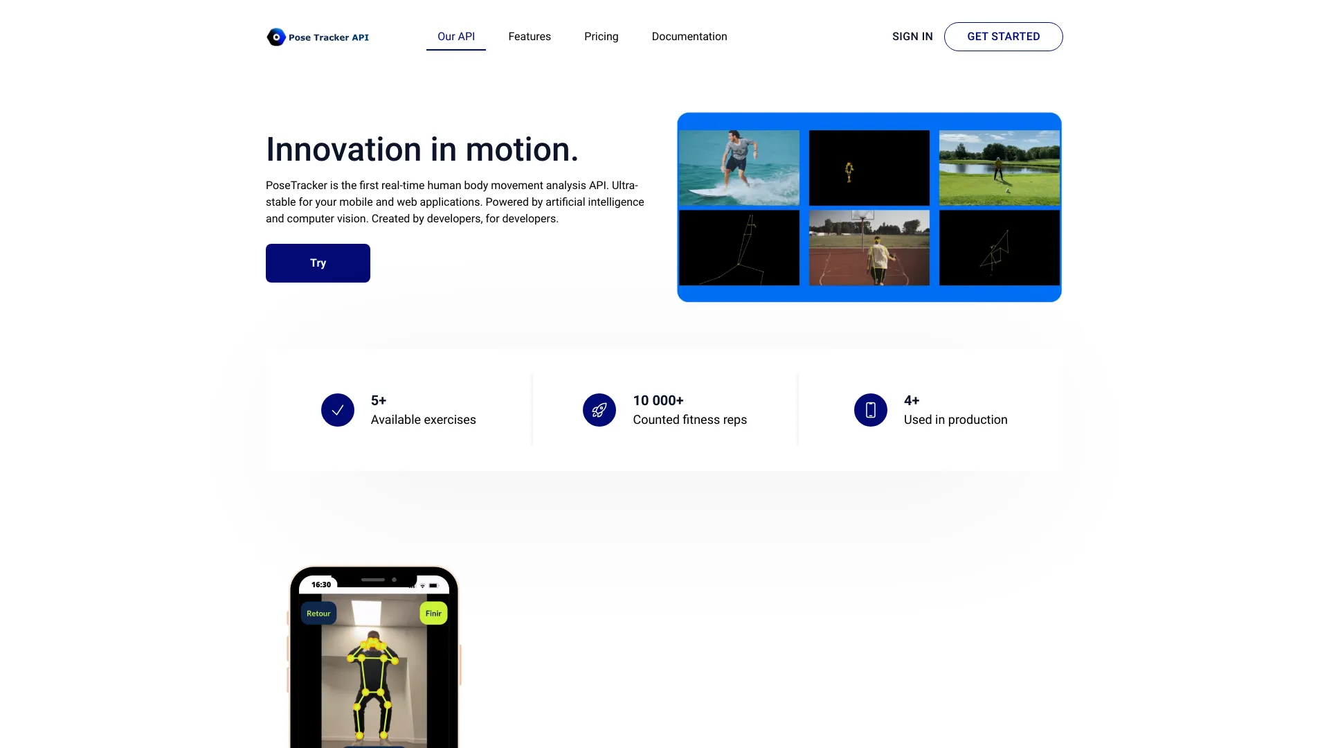Open the Documentation page
The height and width of the screenshot is (748, 1329).
(x=689, y=37)
